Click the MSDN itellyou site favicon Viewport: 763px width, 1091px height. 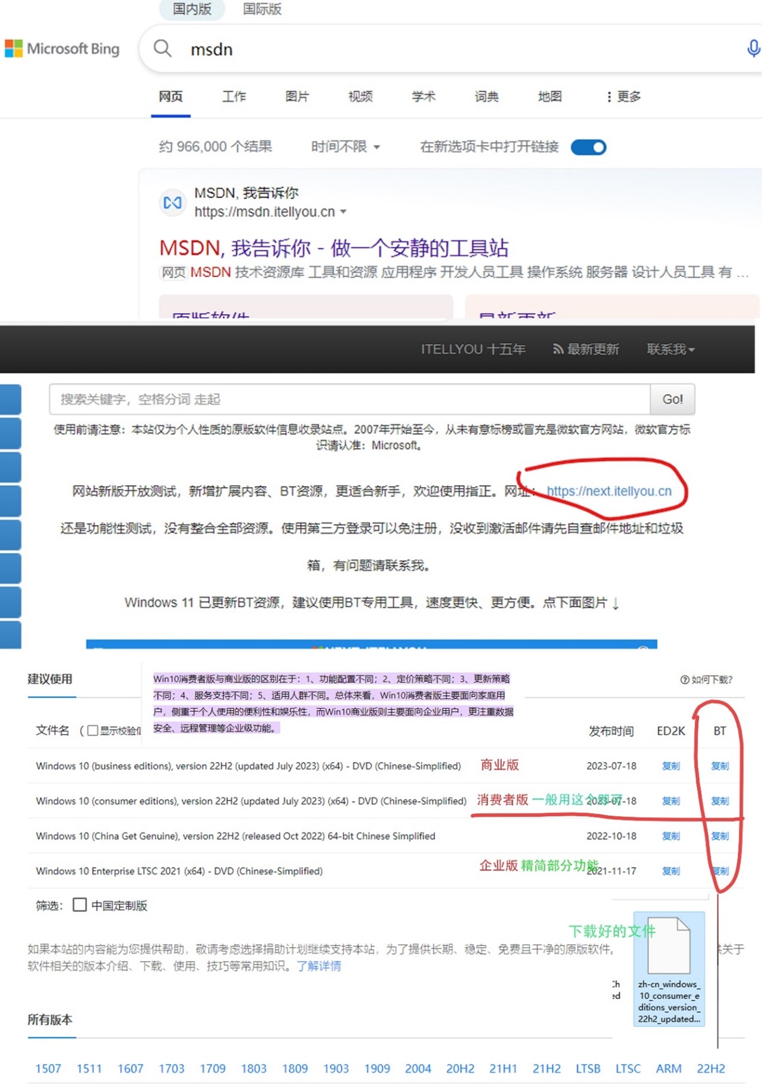click(172, 203)
